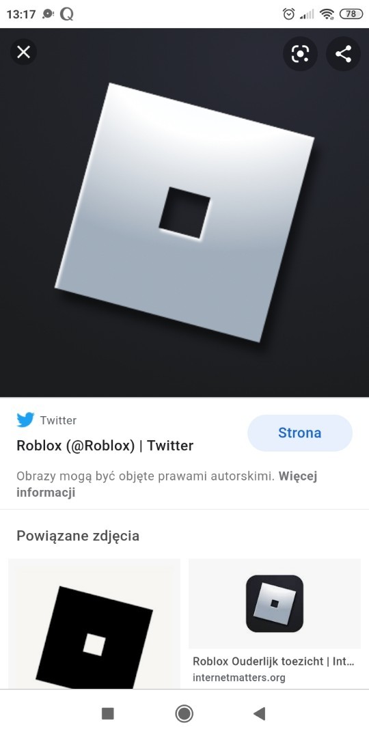Open Google Lens search icon
This screenshot has width=369, height=738.
300,54
